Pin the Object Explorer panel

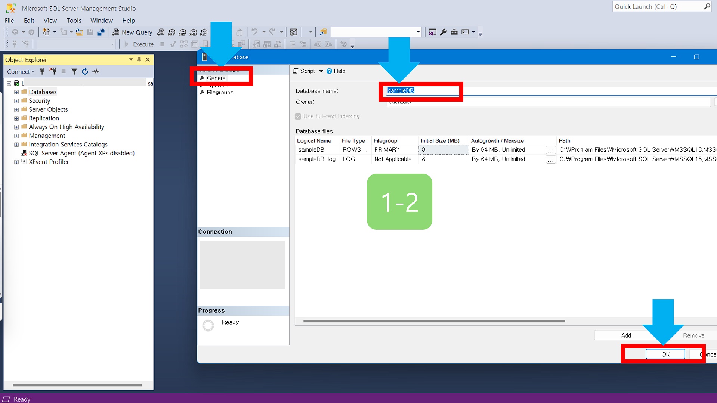139,59
